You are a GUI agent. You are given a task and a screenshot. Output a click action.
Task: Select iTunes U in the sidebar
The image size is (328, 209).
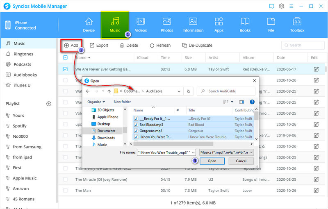pos(28,85)
